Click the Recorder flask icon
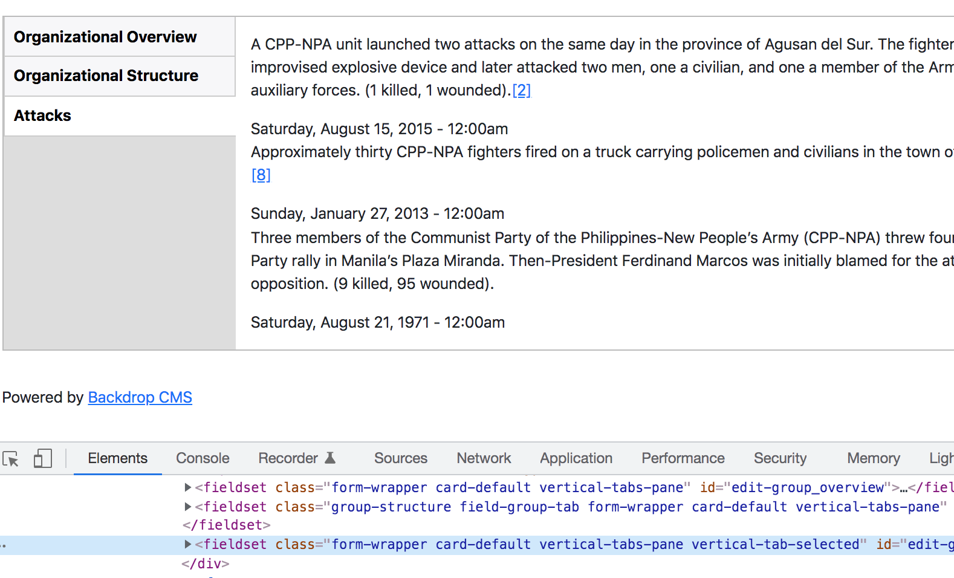Viewport: 954px width, 578px height. point(330,458)
